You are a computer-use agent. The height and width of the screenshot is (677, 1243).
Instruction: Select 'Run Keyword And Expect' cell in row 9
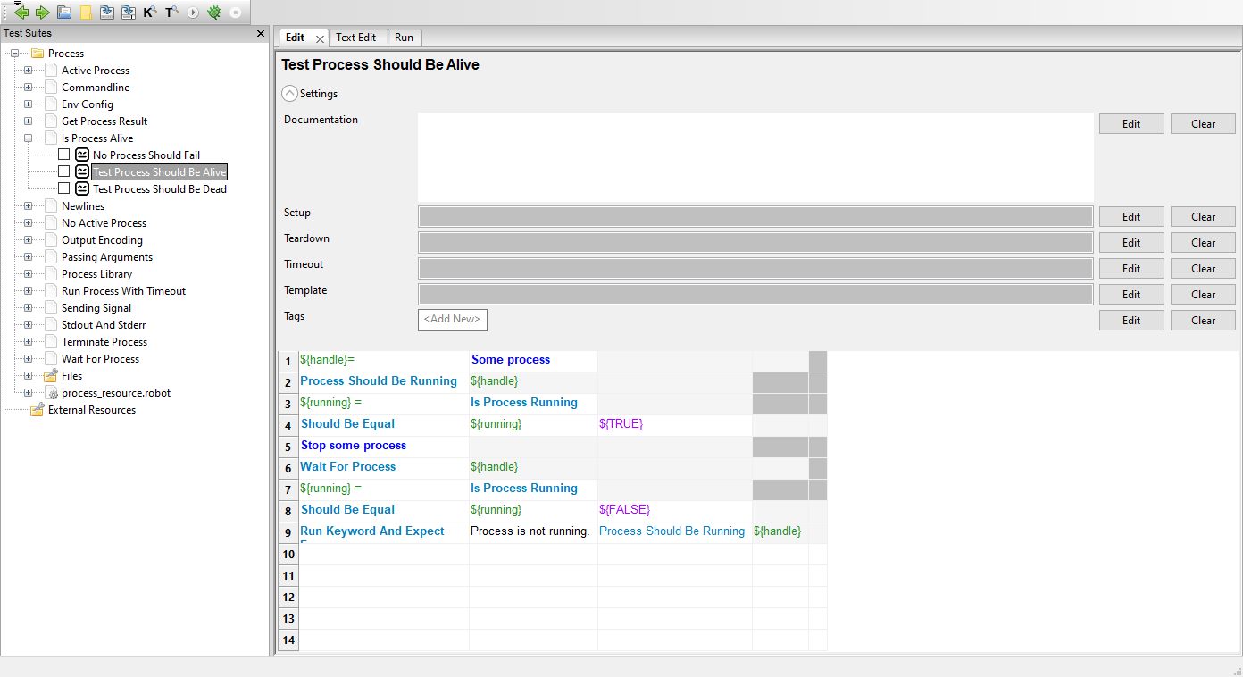[x=384, y=531]
